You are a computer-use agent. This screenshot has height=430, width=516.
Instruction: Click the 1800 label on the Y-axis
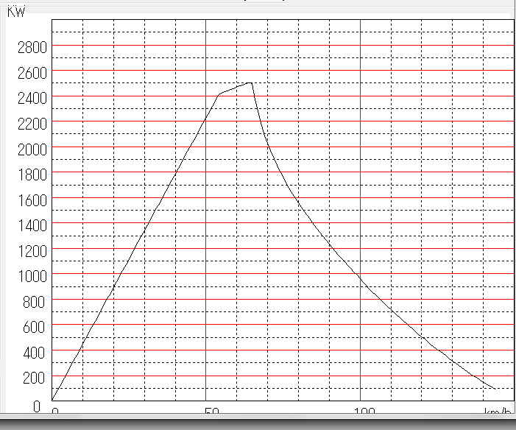tap(31, 174)
